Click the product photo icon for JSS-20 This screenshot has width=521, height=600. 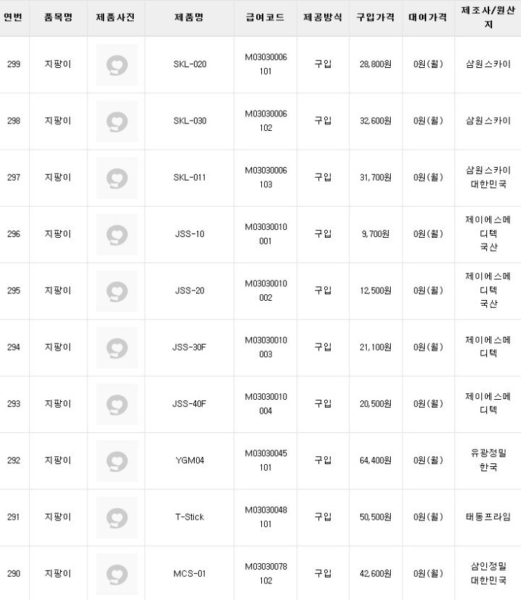pos(117,291)
